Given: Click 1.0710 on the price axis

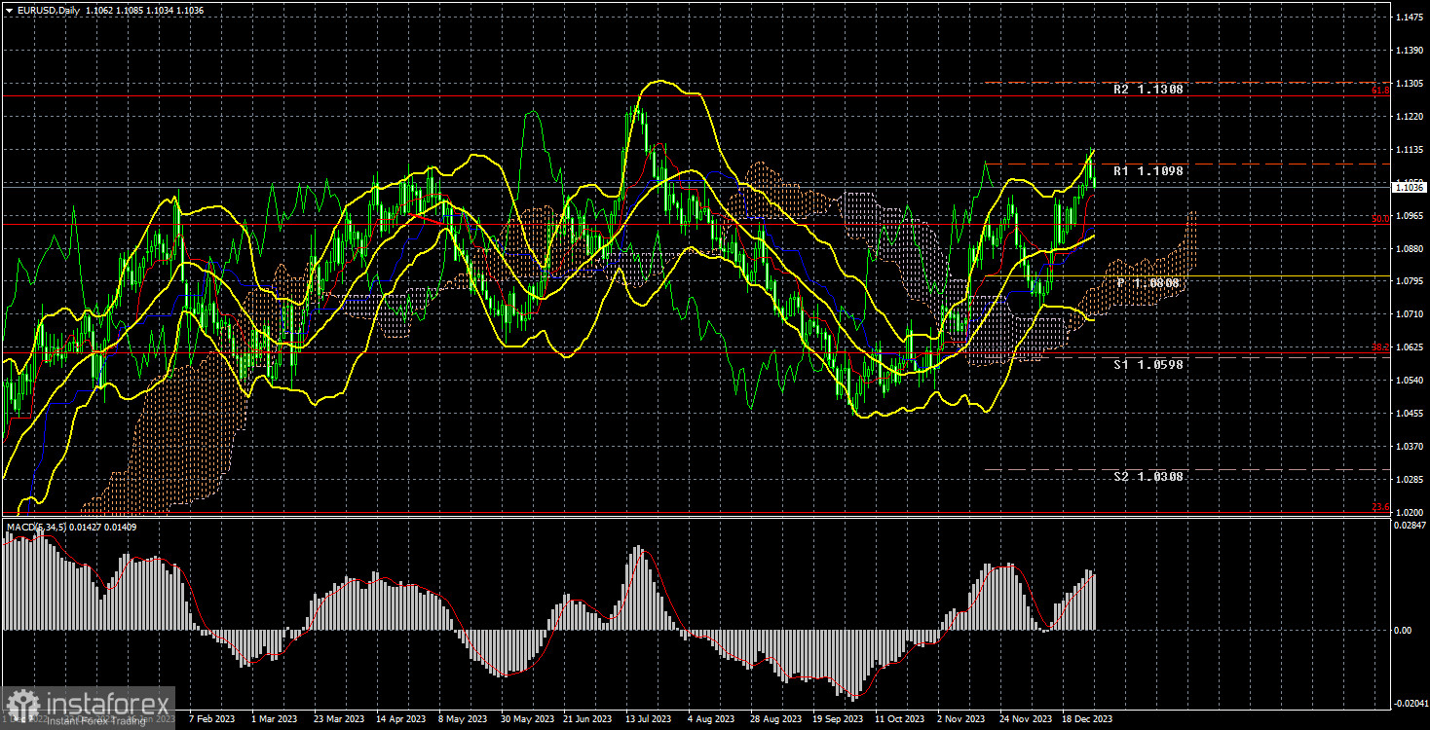Looking at the screenshot, I should coord(1409,314).
